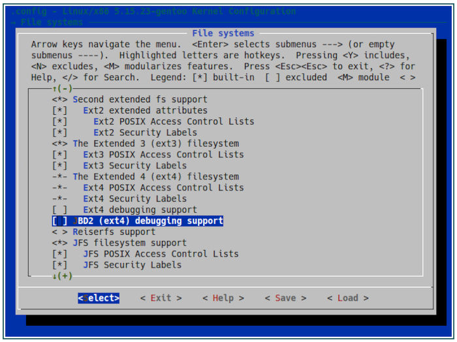Open the Help button
The width and height of the screenshot is (457, 342).
pyautogui.click(x=223, y=298)
